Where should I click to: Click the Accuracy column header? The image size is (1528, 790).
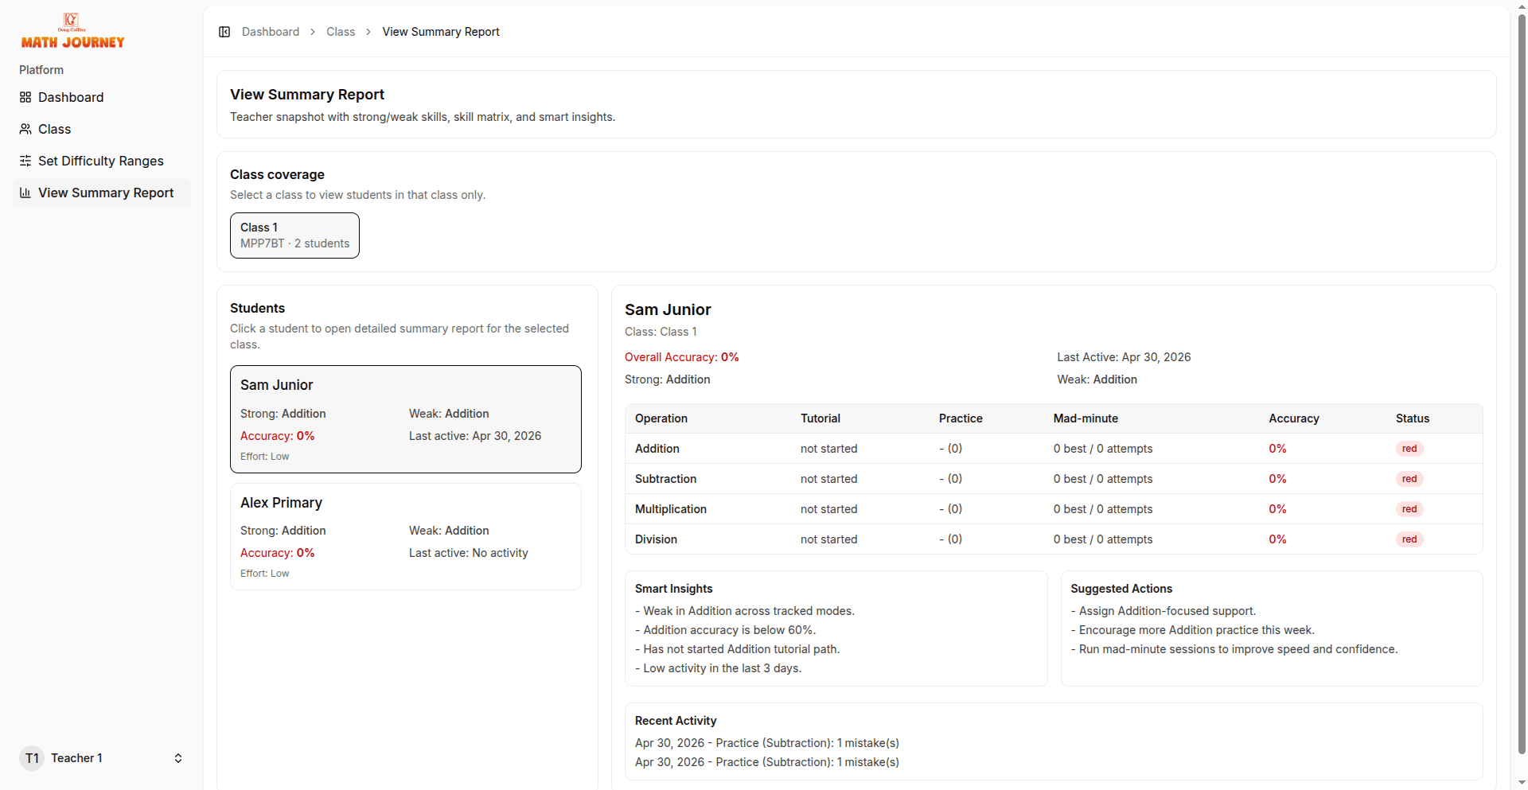pyautogui.click(x=1294, y=418)
